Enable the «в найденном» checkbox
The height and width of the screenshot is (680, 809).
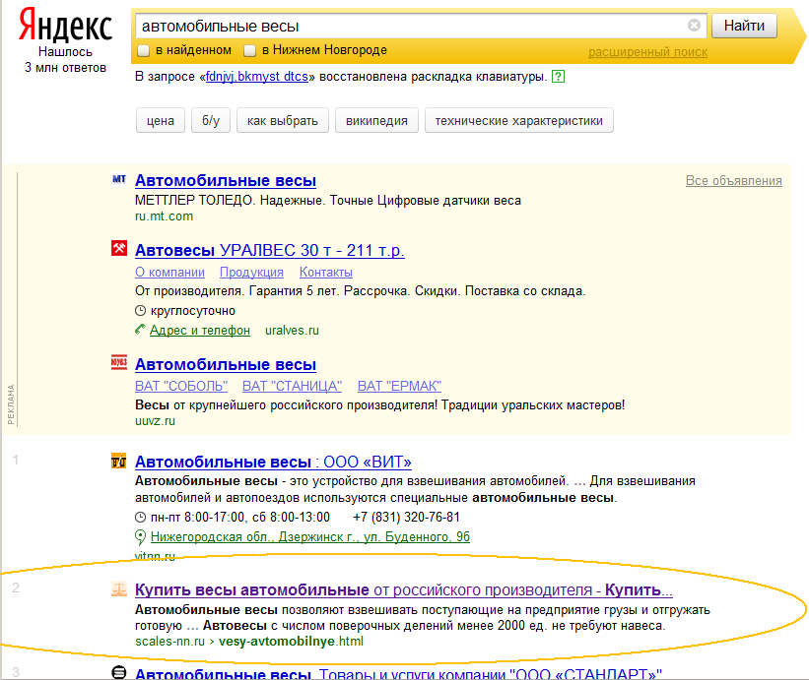tap(144, 50)
